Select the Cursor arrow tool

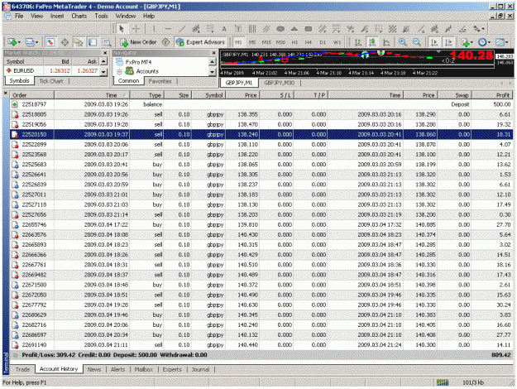point(122,29)
